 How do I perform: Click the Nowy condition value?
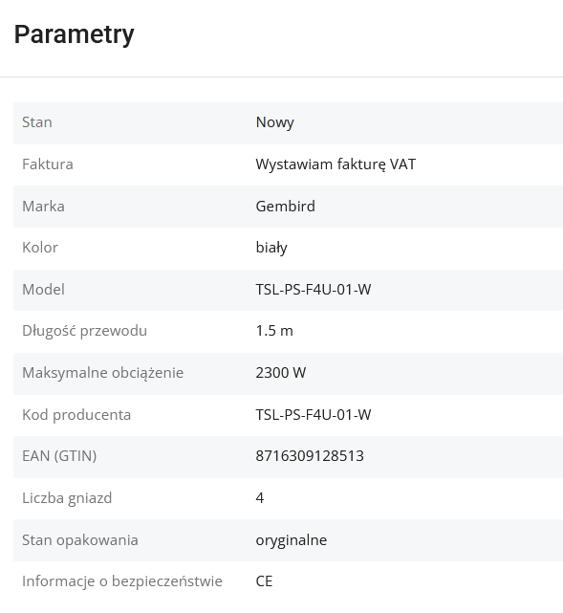click(x=274, y=122)
